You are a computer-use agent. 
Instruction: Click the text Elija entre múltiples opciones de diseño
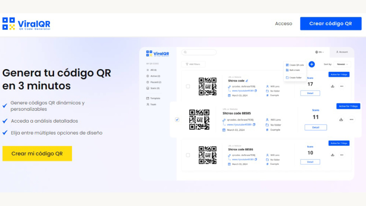point(56,133)
